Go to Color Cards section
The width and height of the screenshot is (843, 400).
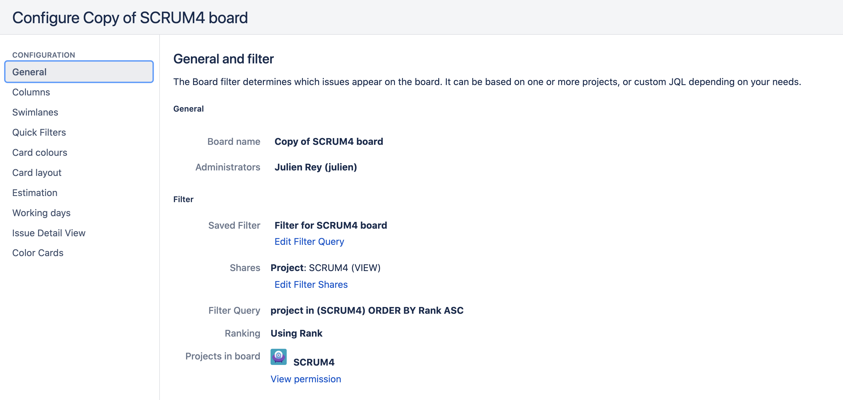(38, 253)
